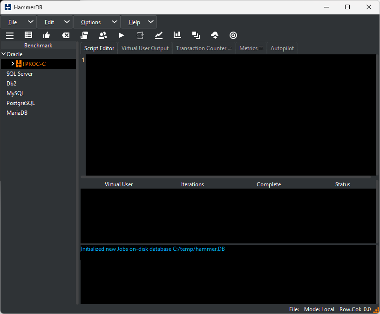Click the circular target toolbar icon
380x314 pixels.
click(233, 35)
